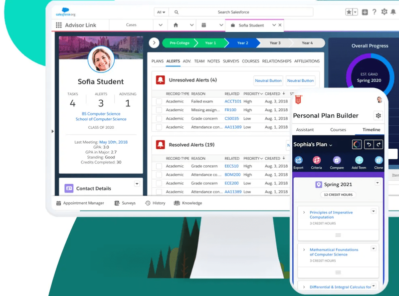Select the Pre-College progress stage

(x=180, y=43)
